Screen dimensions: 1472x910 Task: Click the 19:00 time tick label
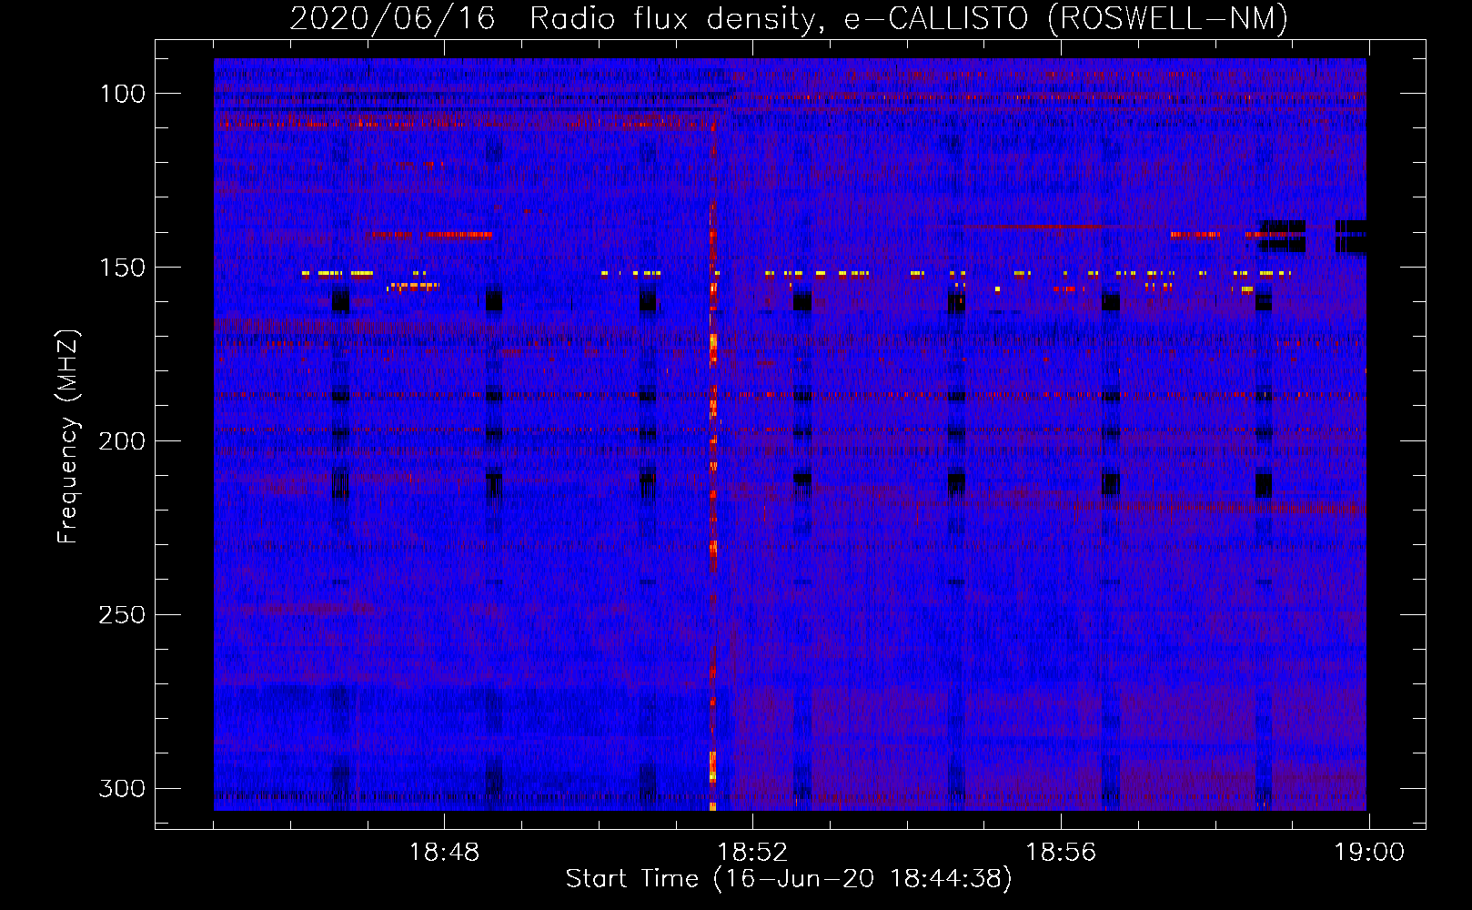[x=1369, y=853]
